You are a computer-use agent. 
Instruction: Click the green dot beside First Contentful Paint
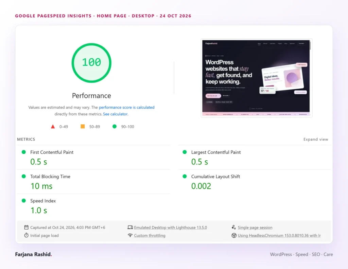[24, 152]
